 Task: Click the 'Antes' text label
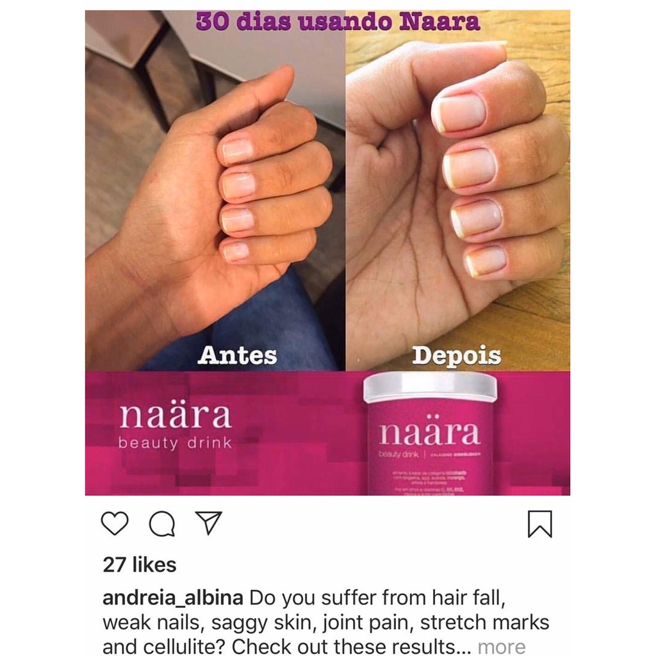(237, 355)
